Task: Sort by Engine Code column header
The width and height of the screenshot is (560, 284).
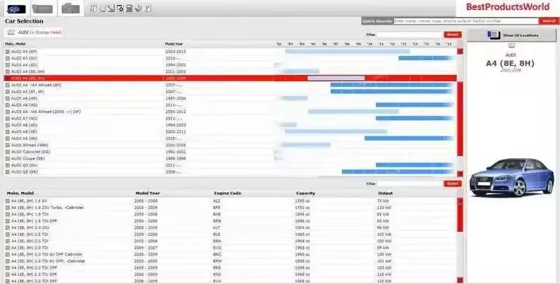Action: [228, 193]
